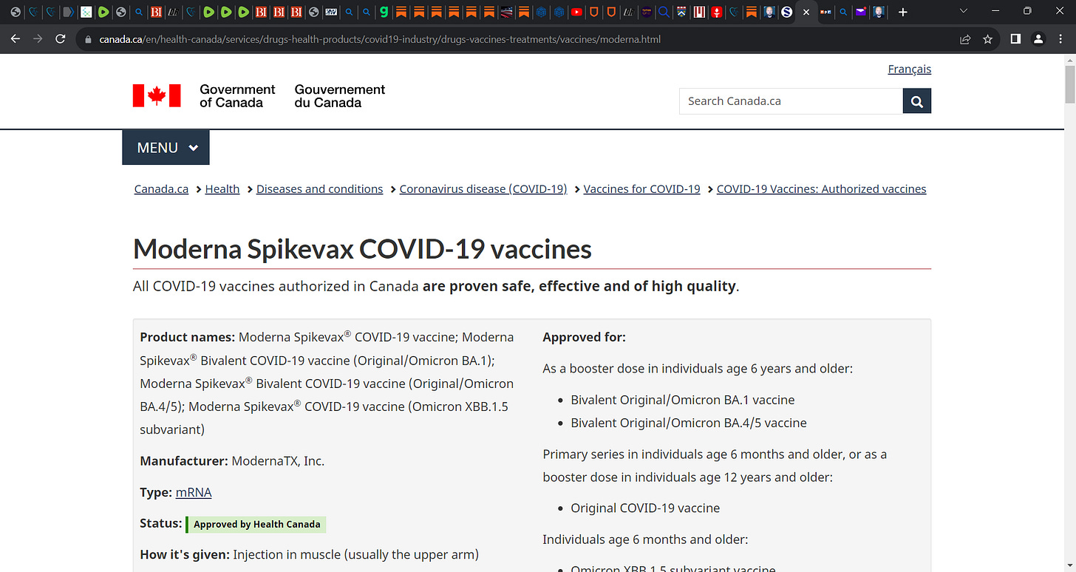Viewport: 1076px width, 572px height.
Task: Click the 'Approved for:' label
Action: (585, 337)
